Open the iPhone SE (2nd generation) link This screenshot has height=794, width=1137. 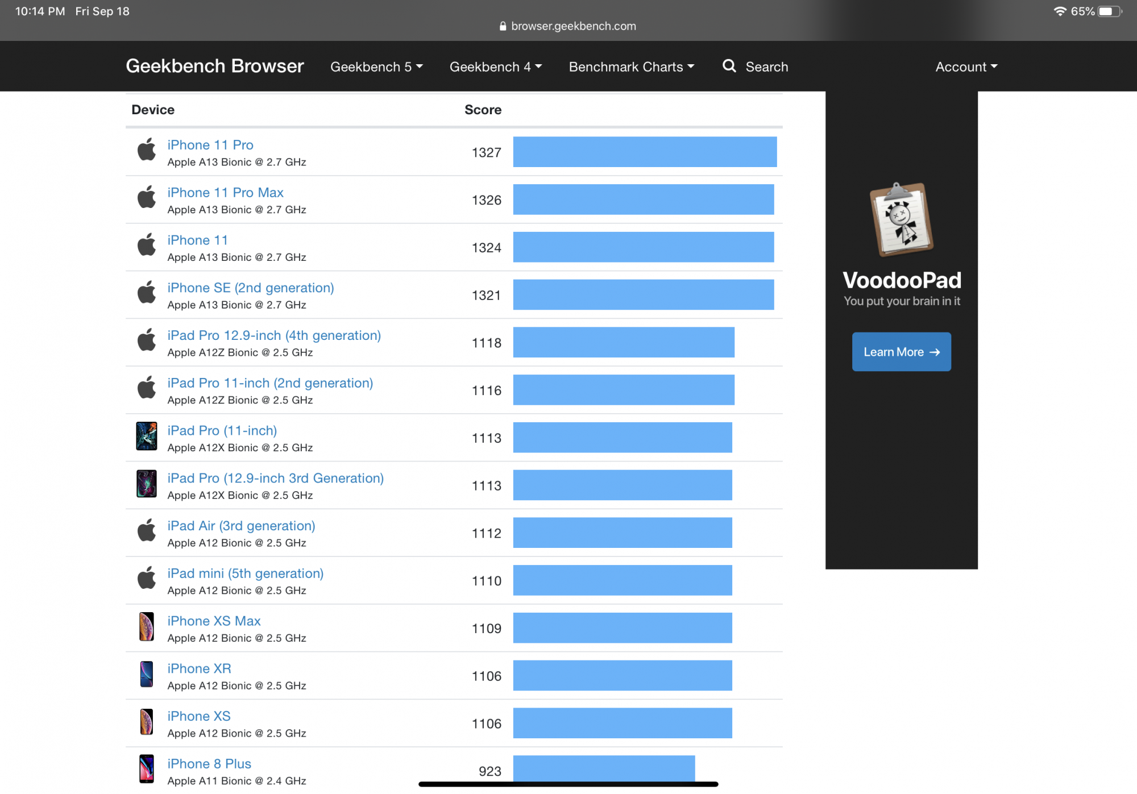click(250, 288)
